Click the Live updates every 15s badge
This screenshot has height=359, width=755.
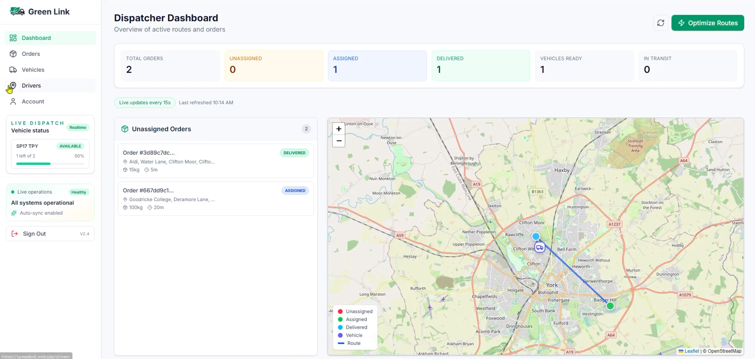[145, 103]
